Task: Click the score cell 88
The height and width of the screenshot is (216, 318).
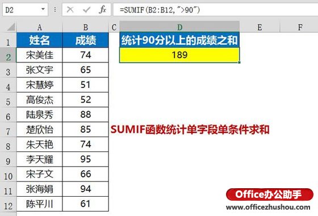Action: (x=86, y=115)
